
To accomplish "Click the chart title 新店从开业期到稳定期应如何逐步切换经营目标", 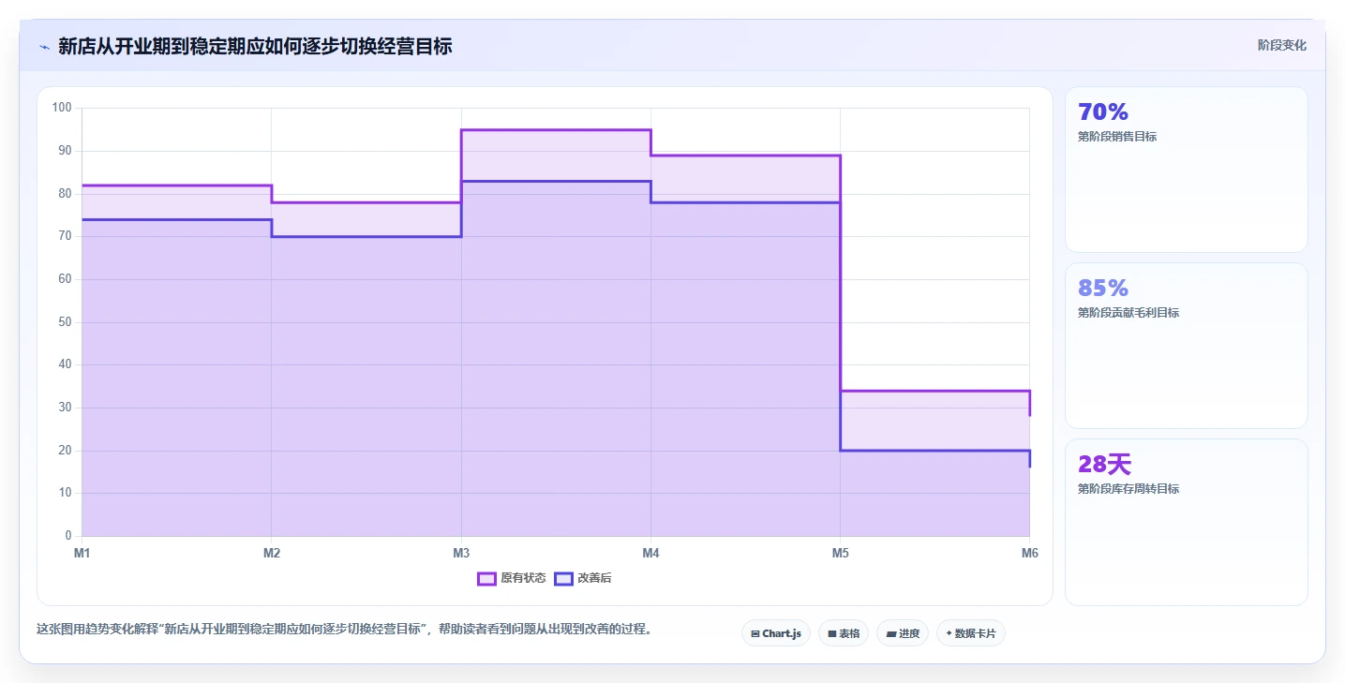I will click(255, 46).
